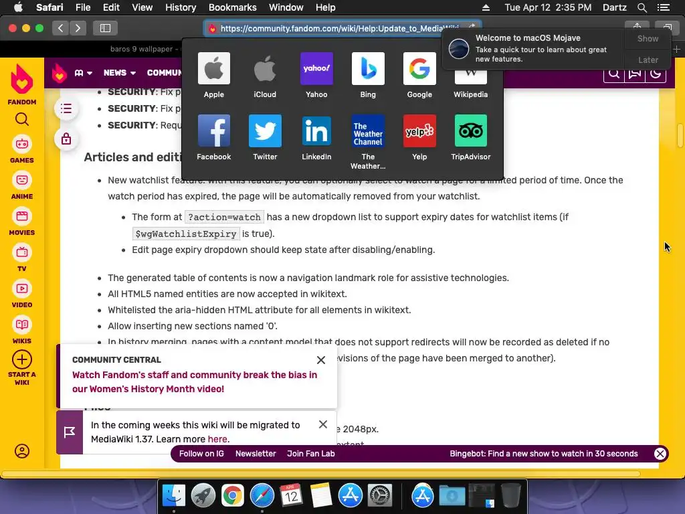685x514 pixels.
Task: Open the Bookmarks menu
Action: point(232,7)
